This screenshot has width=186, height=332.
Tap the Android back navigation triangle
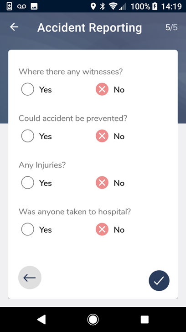click(41, 319)
